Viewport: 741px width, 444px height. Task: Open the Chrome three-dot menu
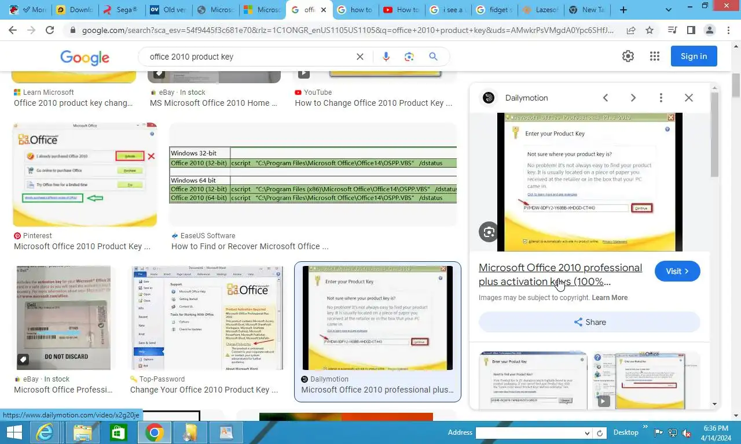pos(728,30)
